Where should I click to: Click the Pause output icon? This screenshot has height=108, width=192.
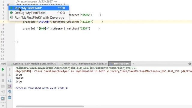[3, 81]
